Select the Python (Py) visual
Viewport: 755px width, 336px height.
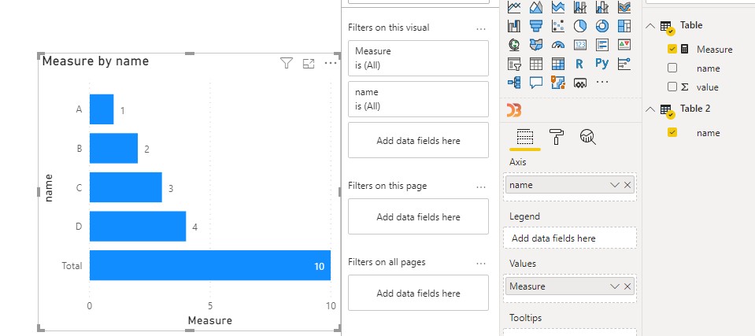click(x=602, y=64)
